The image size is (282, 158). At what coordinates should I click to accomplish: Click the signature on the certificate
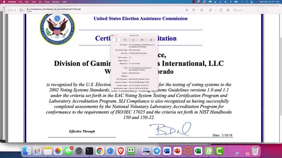click(x=171, y=129)
